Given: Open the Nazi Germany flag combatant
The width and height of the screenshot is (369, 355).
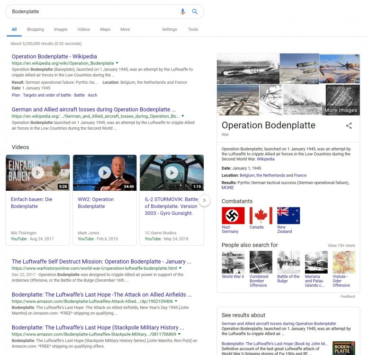Looking at the screenshot, I should coord(233,215).
